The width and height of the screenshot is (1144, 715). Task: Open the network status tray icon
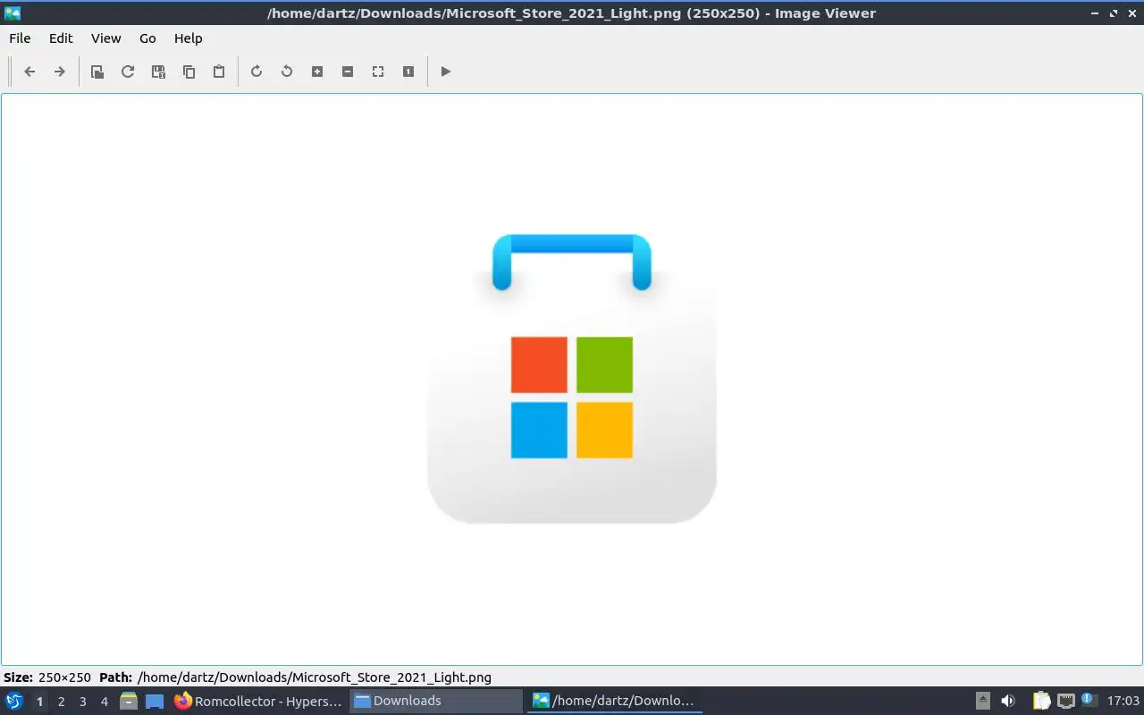(1065, 701)
